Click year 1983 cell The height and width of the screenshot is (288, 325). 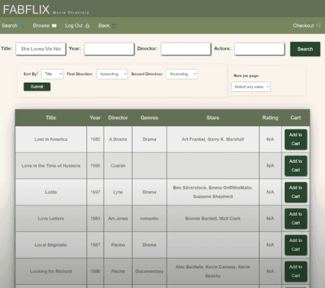point(95,219)
